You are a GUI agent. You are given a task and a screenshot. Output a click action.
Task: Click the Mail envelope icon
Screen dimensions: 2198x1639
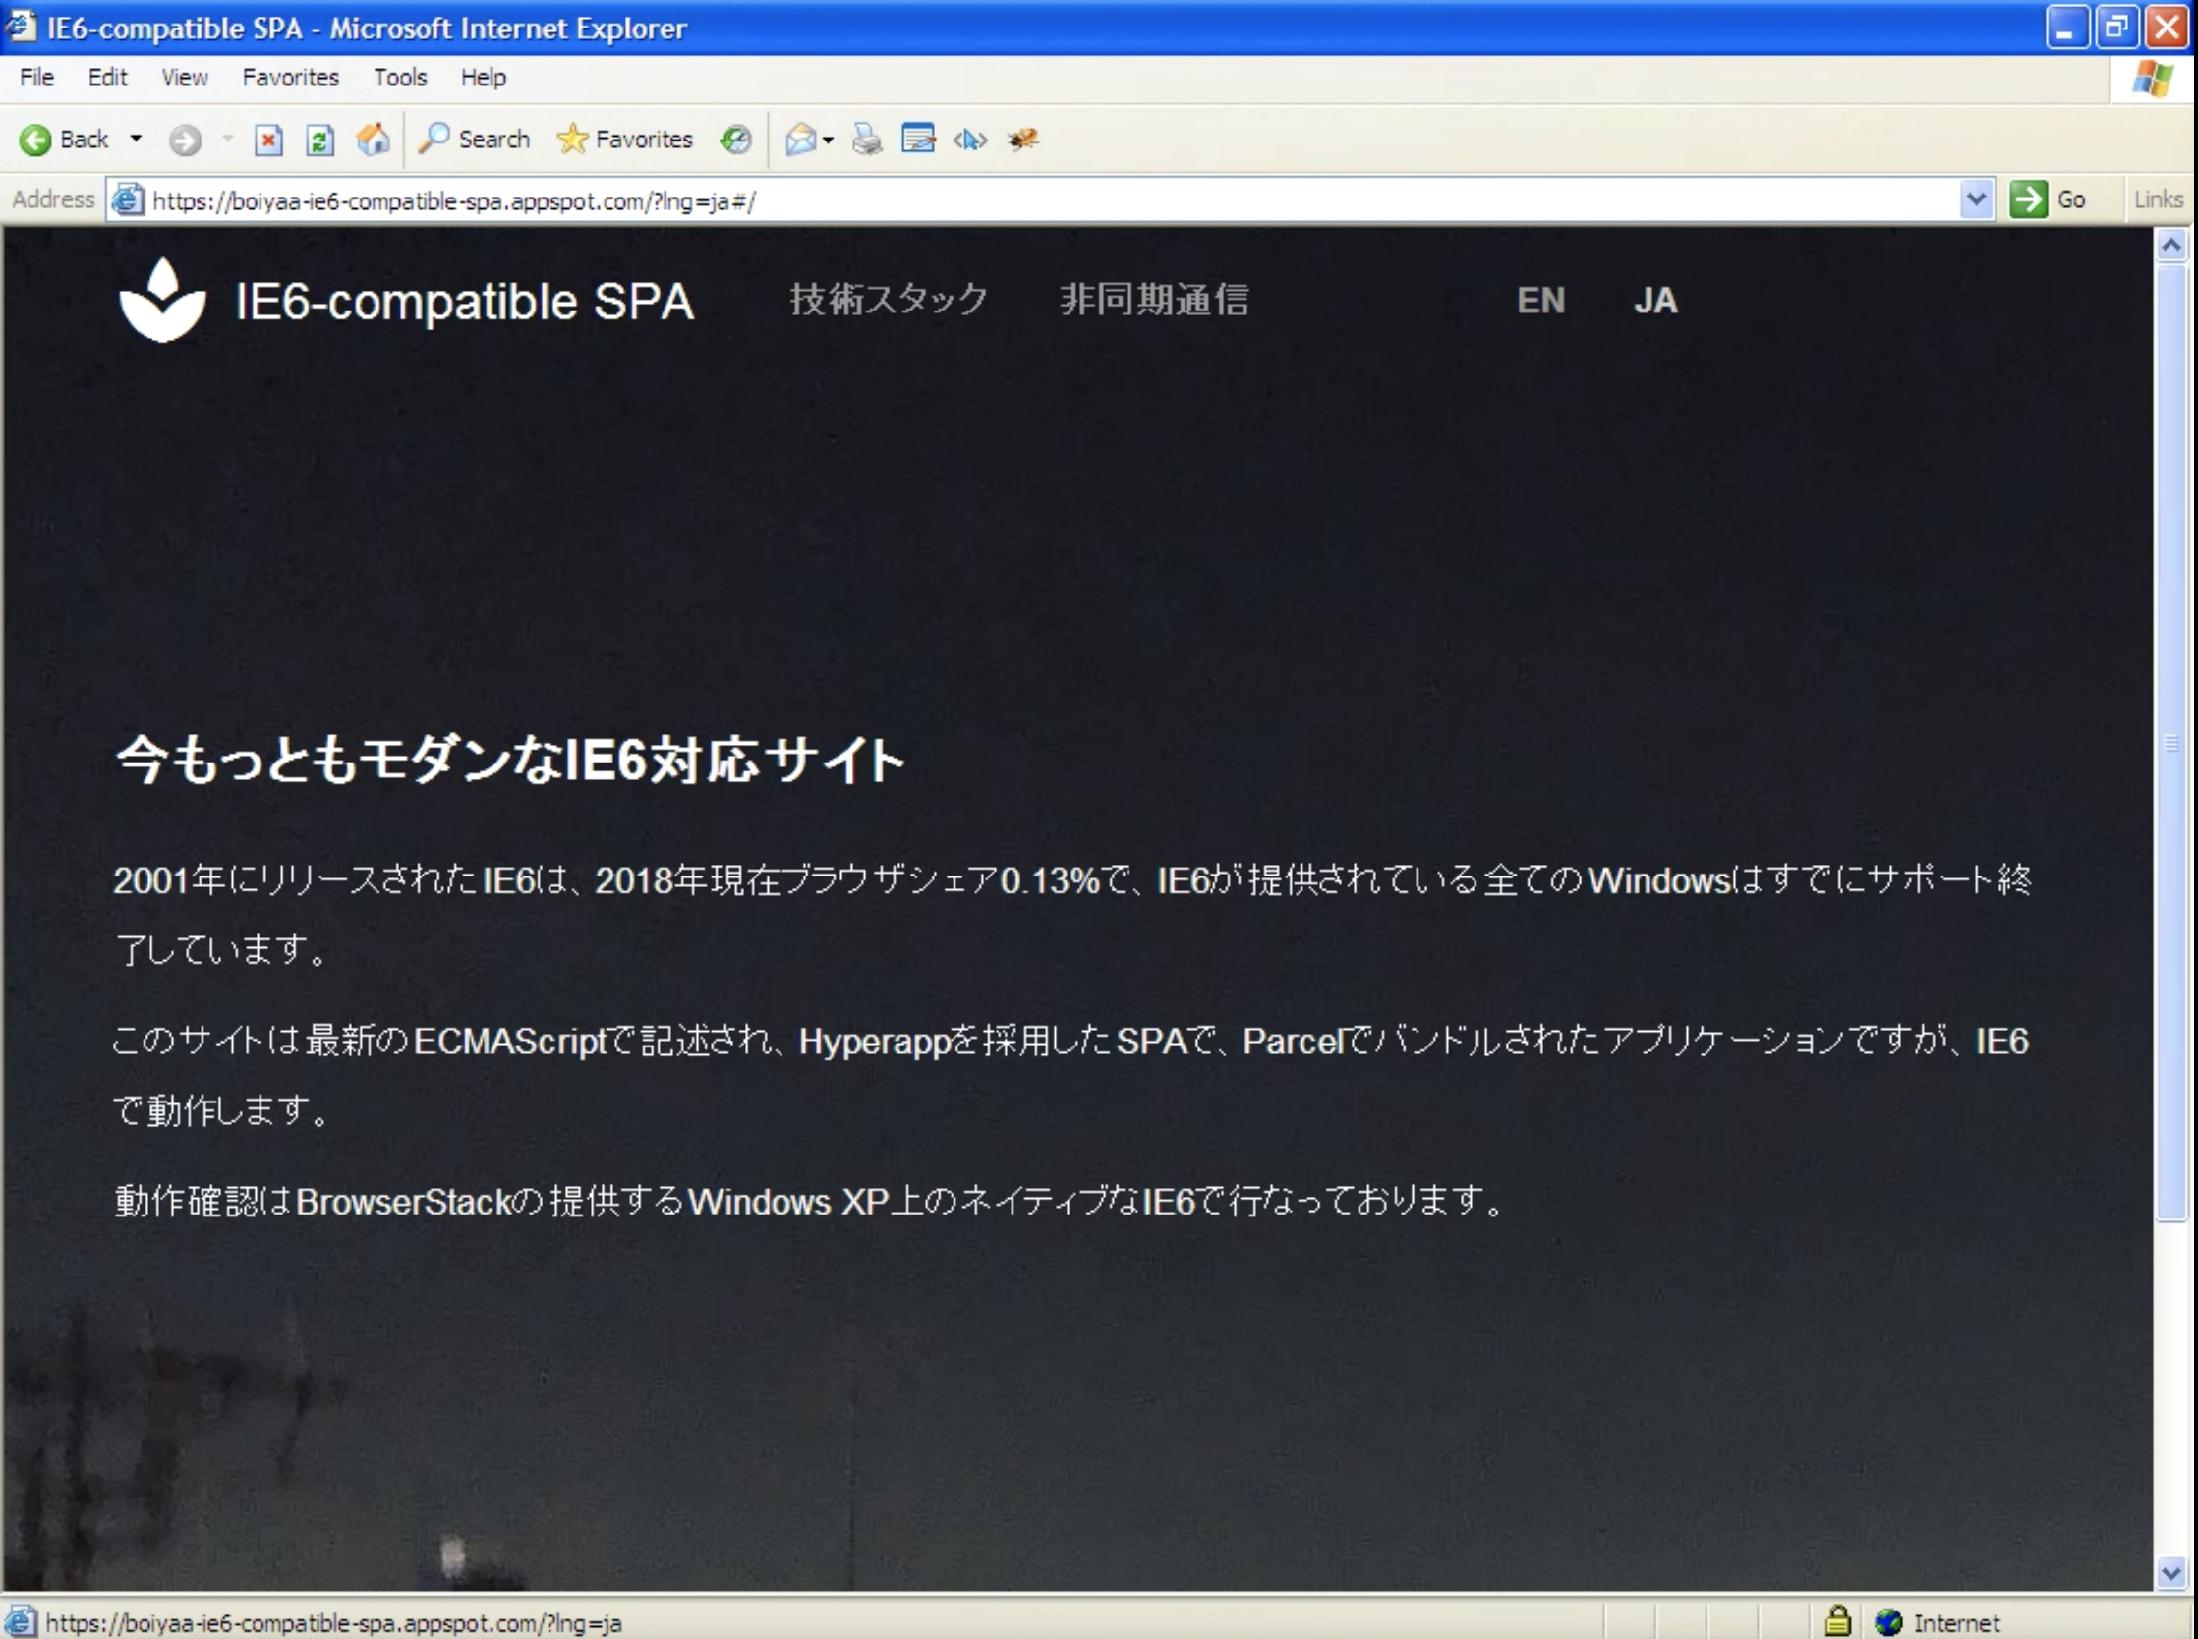800,140
